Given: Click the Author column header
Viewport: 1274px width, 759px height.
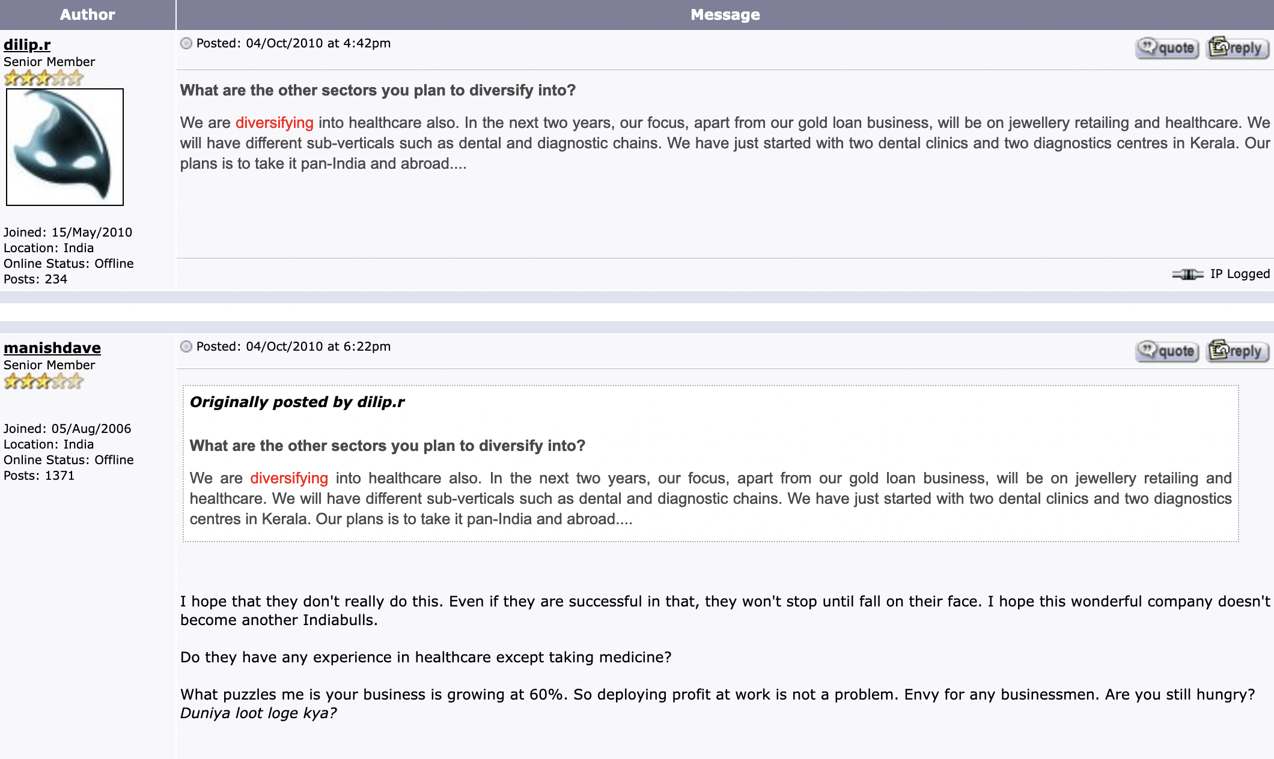Looking at the screenshot, I should click(88, 14).
